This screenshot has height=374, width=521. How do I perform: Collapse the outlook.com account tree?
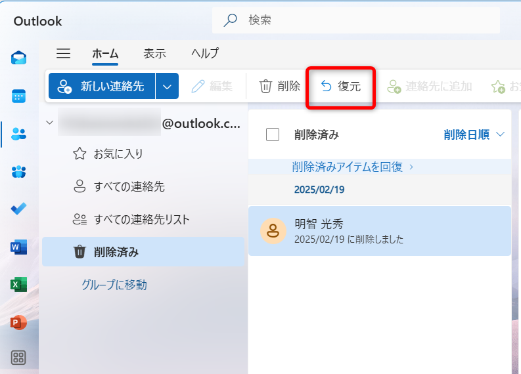click(x=49, y=123)
